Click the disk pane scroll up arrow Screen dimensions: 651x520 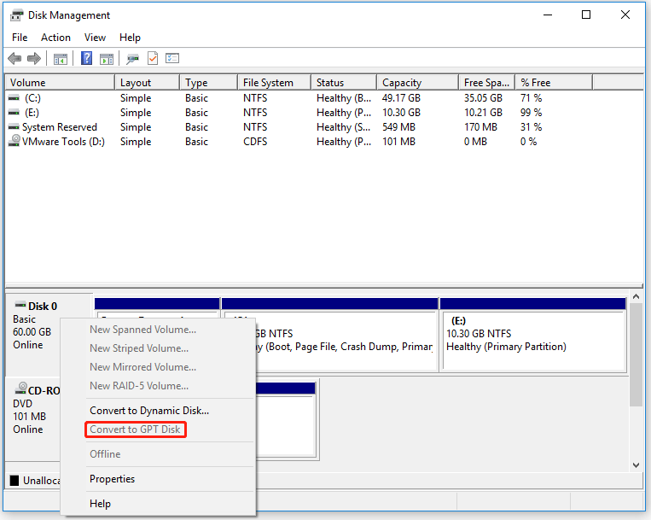coord(636,297)
